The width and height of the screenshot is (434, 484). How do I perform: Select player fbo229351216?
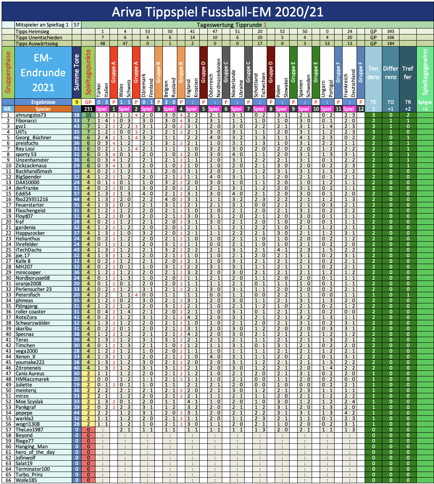(x=43, y=199)
